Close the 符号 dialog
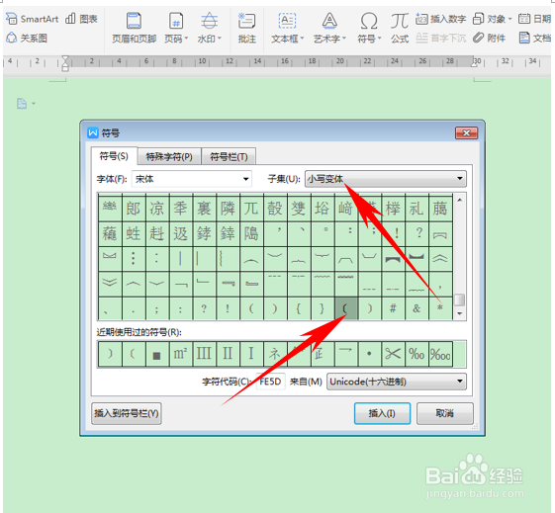This screenshot has width=555, height=513. pos(466,132)
